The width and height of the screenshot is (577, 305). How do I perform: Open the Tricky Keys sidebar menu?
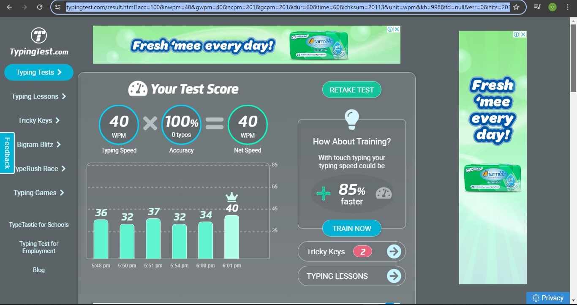coord(39,120)
